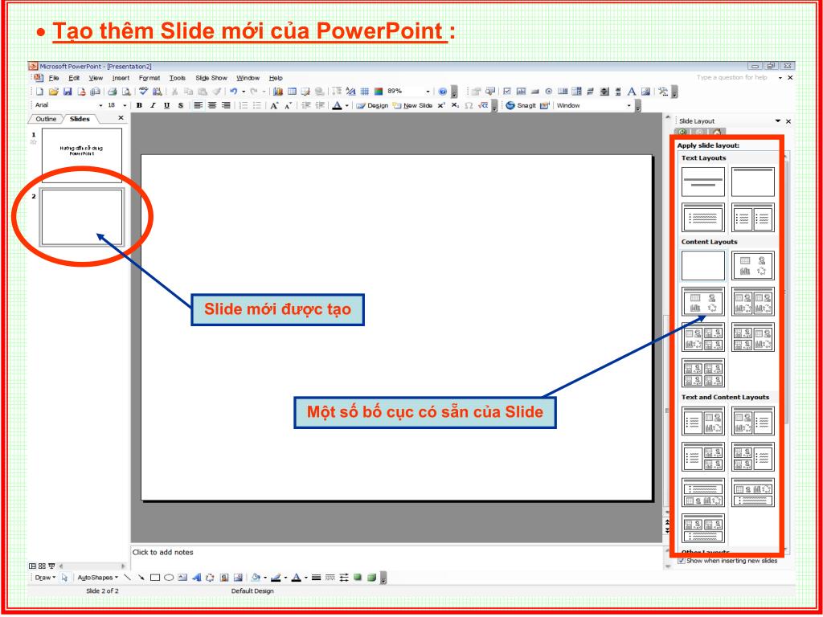Open the Slide Layout task pane dropdown arrow
The image size is (823, 617).
click(x=778, y=121)
